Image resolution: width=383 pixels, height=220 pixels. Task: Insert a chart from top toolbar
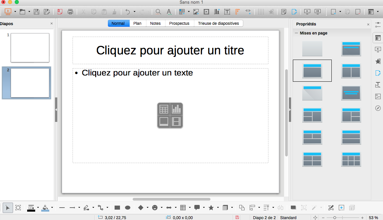[217, 11]
